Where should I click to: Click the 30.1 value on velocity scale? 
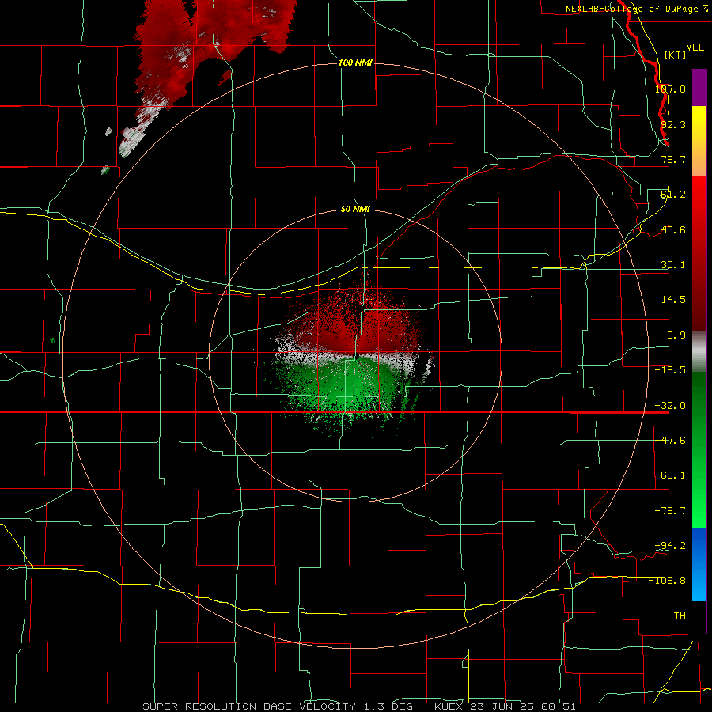673,265
